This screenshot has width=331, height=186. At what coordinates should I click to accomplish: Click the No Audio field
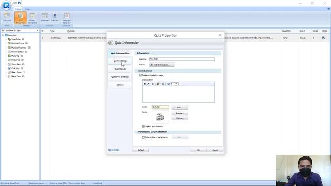160,107
